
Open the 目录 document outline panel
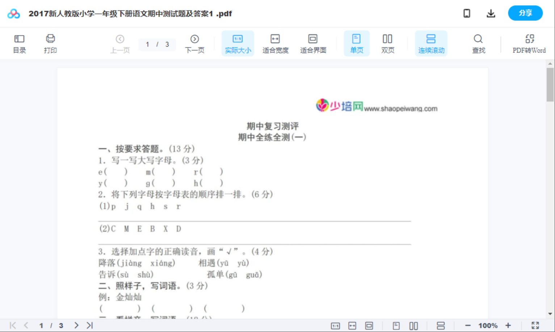tap(19, 43)
